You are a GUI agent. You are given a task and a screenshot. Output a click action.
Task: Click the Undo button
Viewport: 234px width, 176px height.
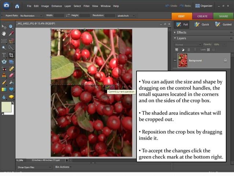coord(171,6)
